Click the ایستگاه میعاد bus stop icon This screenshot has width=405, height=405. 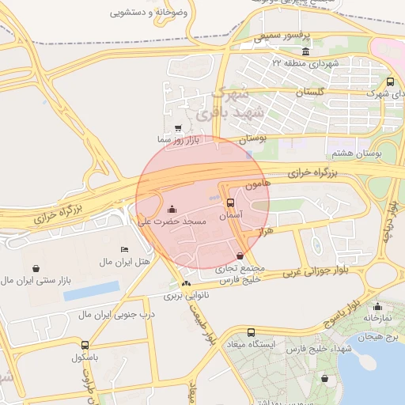[x=251, y=332]
